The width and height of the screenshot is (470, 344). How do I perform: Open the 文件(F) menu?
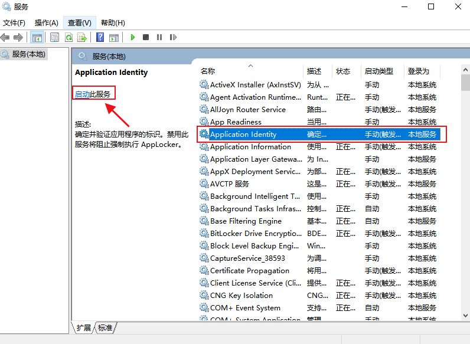(x=14, y=22)
